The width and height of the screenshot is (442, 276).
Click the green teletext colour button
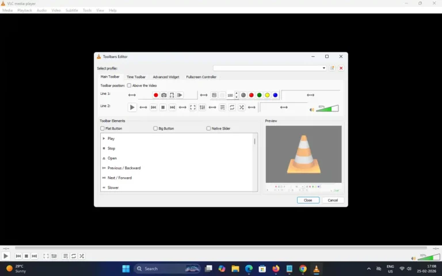coord(260,95)
